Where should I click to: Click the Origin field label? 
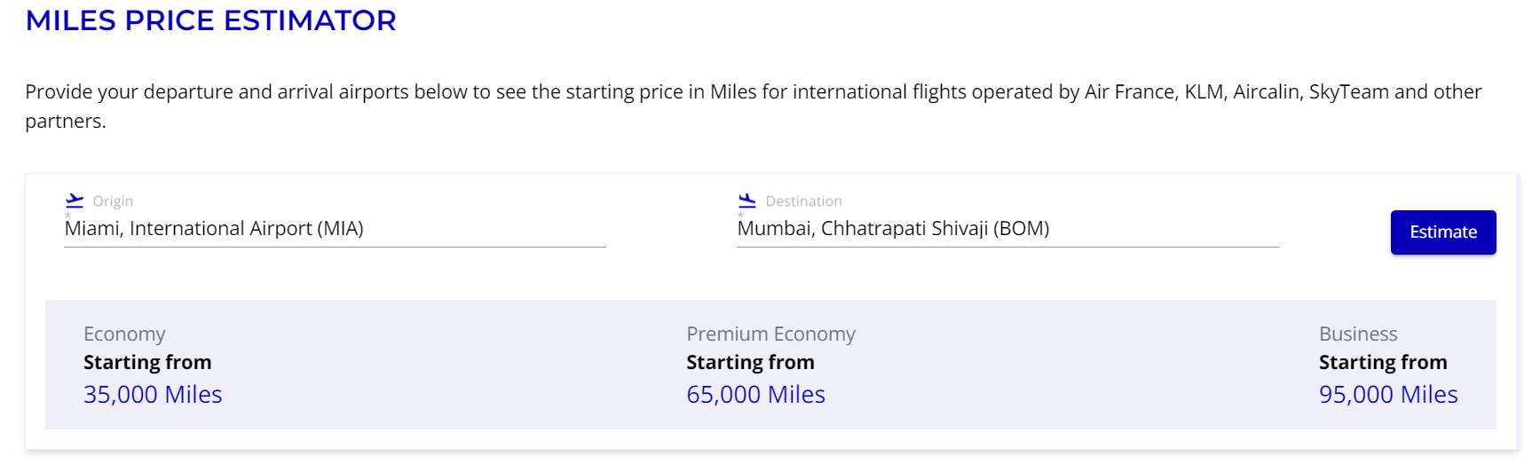113,201
